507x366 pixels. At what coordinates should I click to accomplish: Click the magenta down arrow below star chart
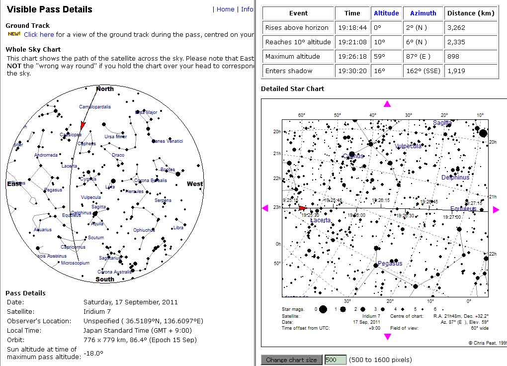(x=387, y=337)
